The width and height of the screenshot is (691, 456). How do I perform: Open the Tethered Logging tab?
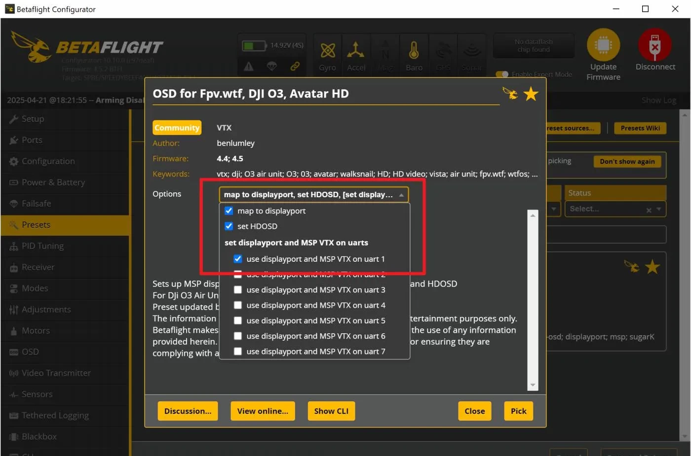click(65, 416)
